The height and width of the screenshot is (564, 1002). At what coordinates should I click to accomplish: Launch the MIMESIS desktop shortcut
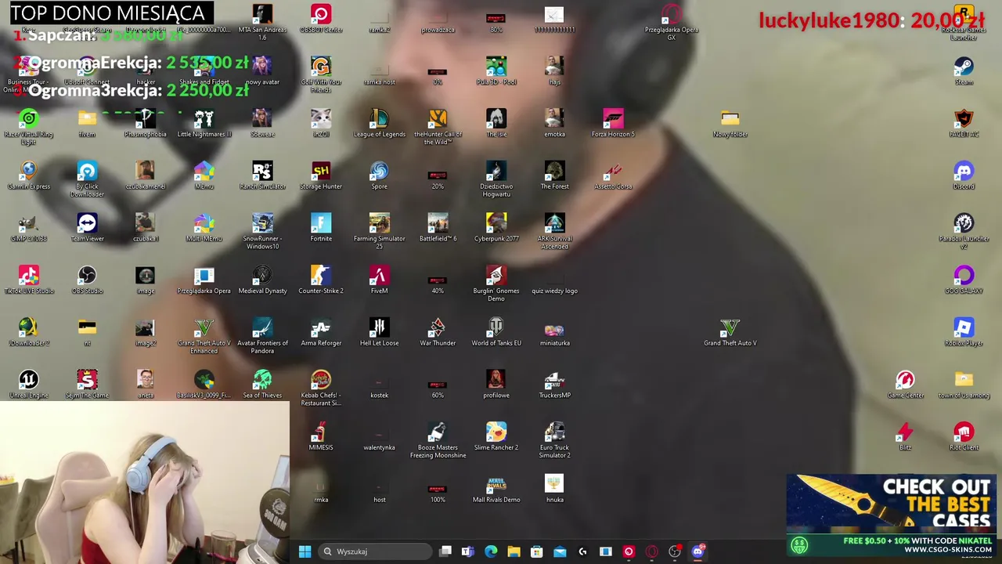point(321,437)
